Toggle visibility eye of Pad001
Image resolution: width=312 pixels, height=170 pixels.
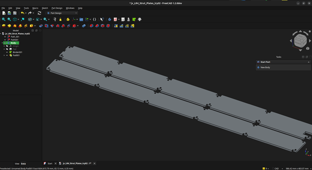[x=7, y=55]
